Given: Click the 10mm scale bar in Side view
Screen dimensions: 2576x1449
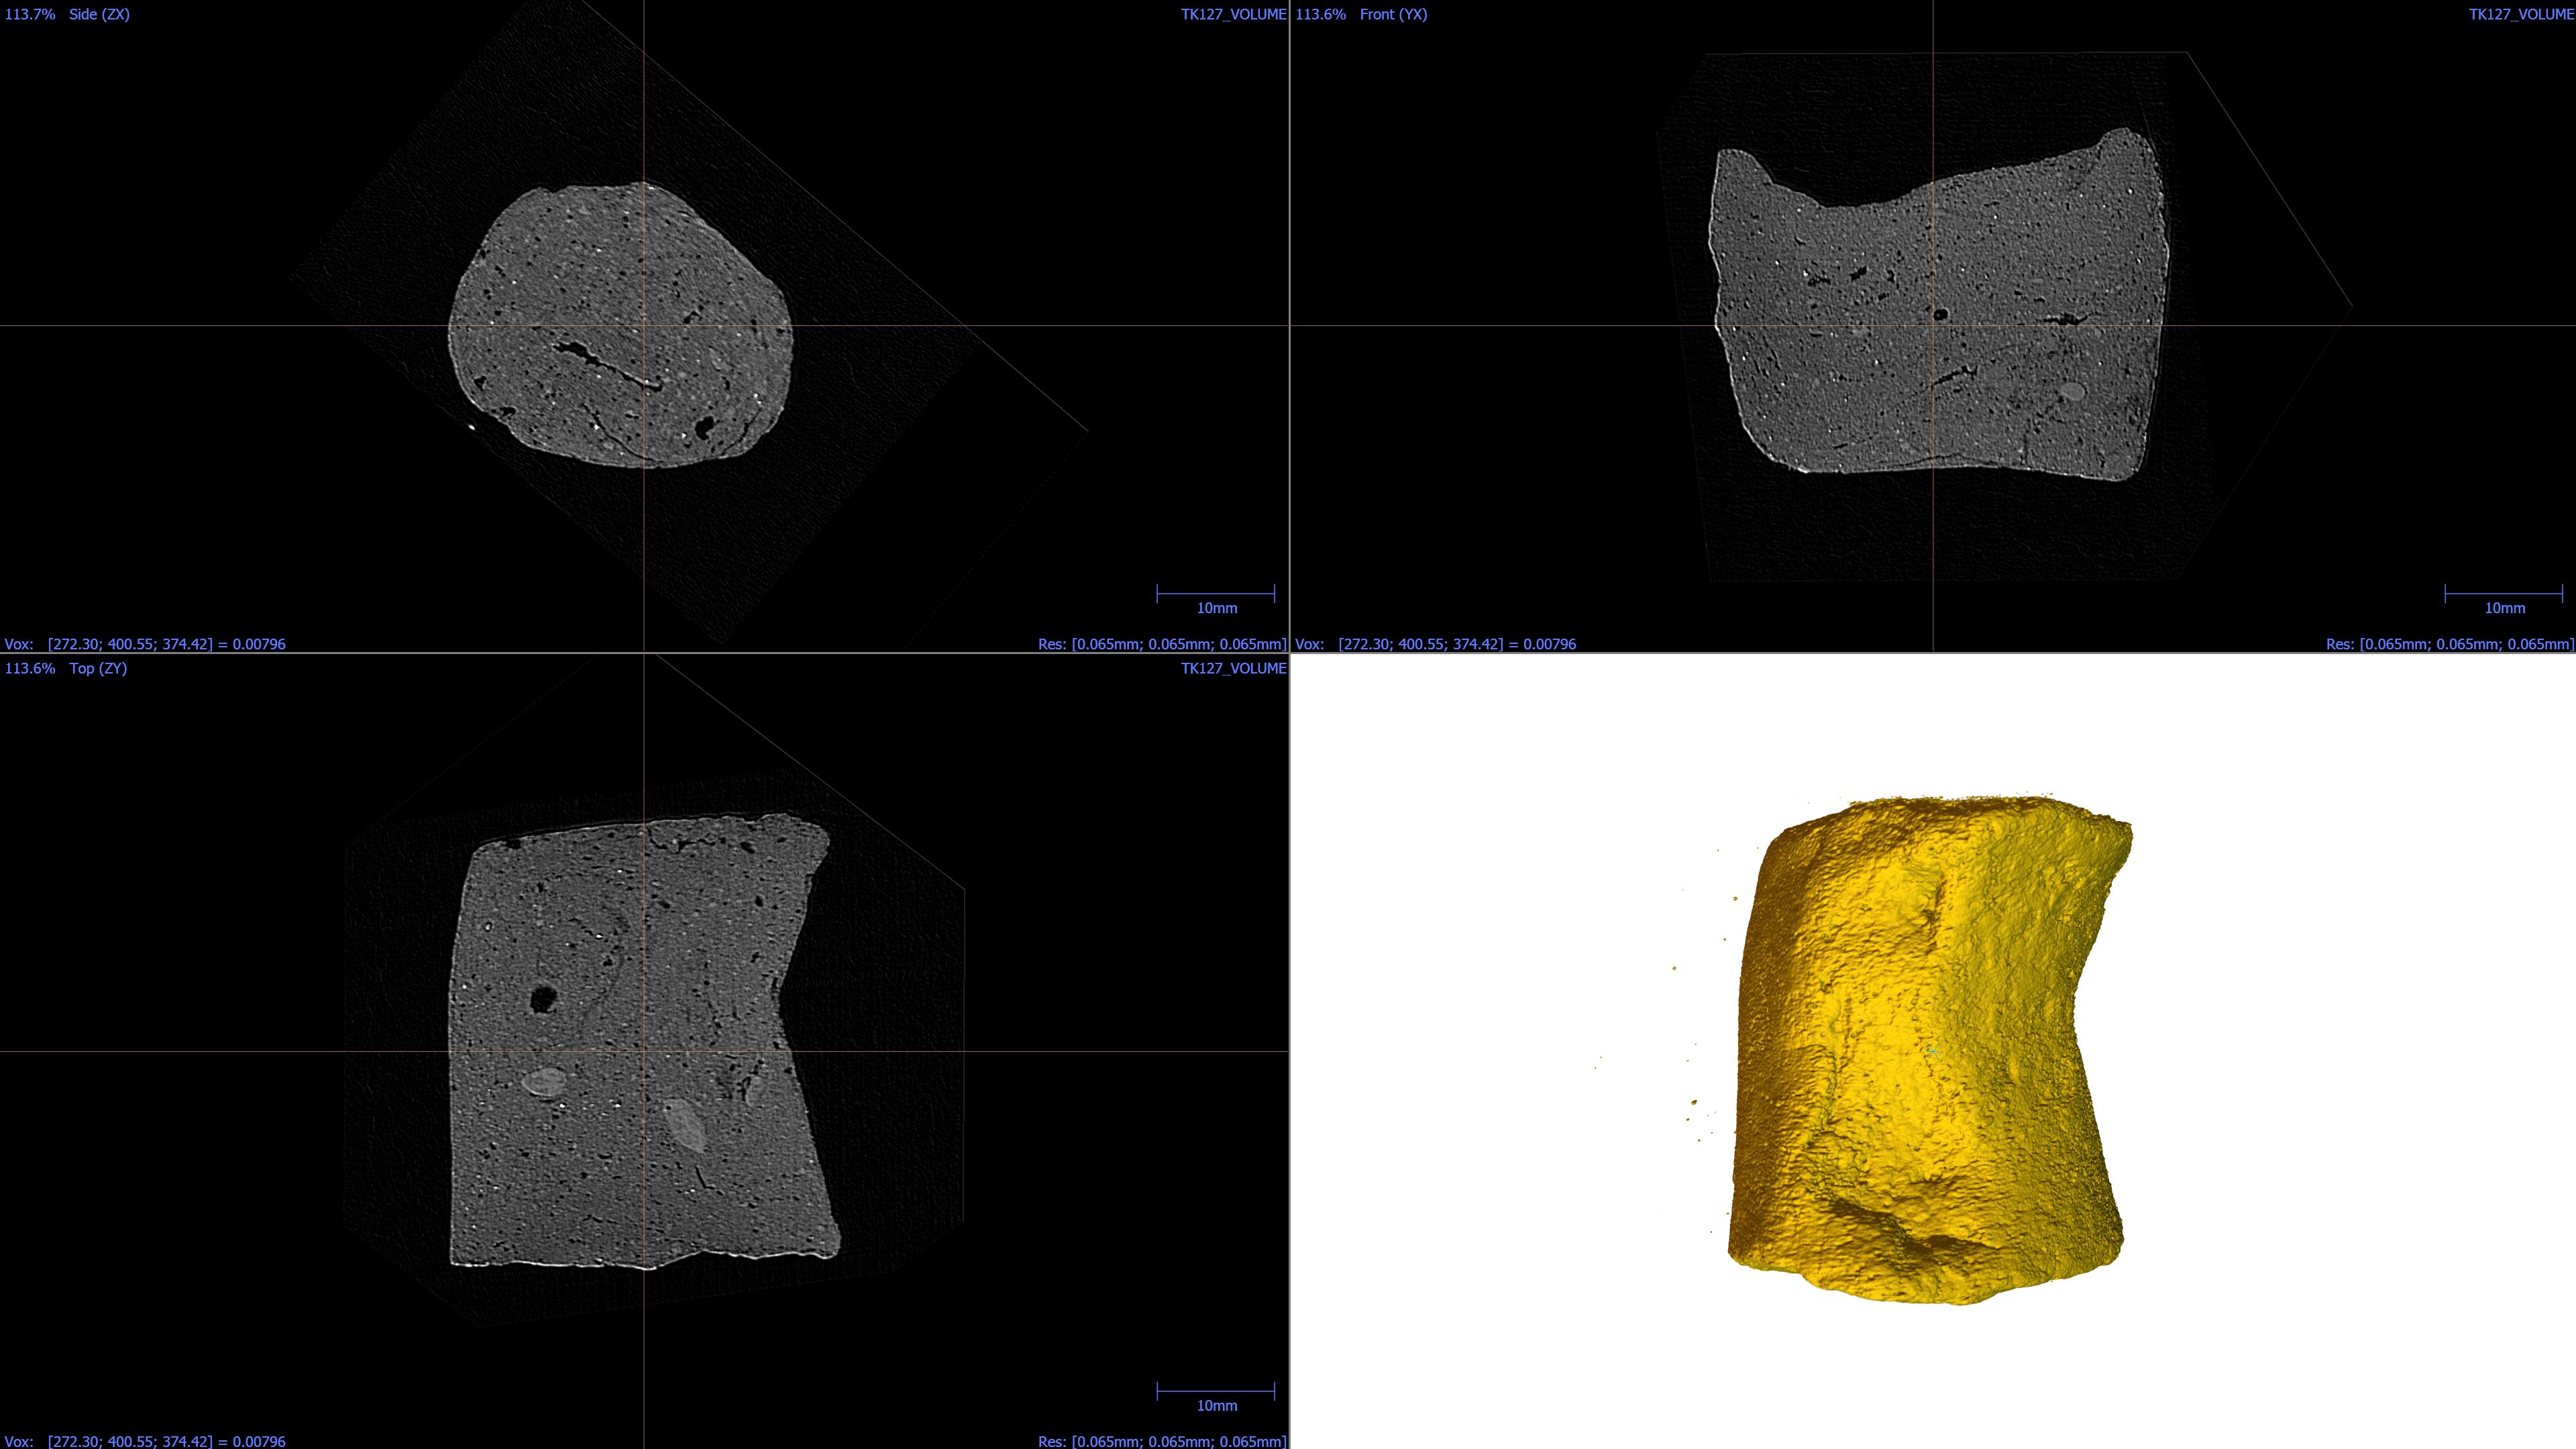Looking at the screenshot, I should click(x=1216, y=599).
